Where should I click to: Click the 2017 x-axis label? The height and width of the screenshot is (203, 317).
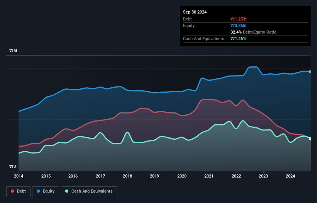pos(100,176)
